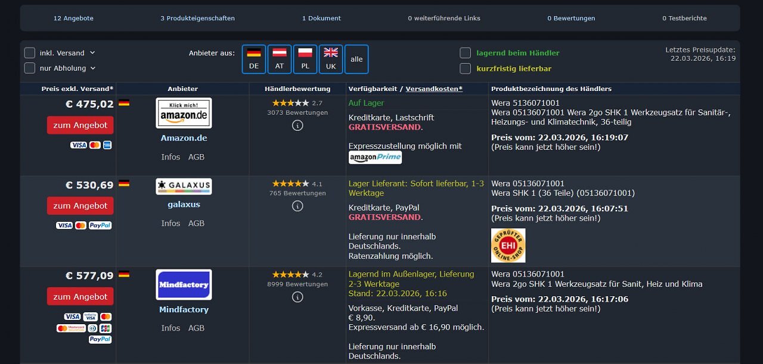
Task: Expand the inkl. Versand dropdown arrow
Action: (x=92, y=53)
